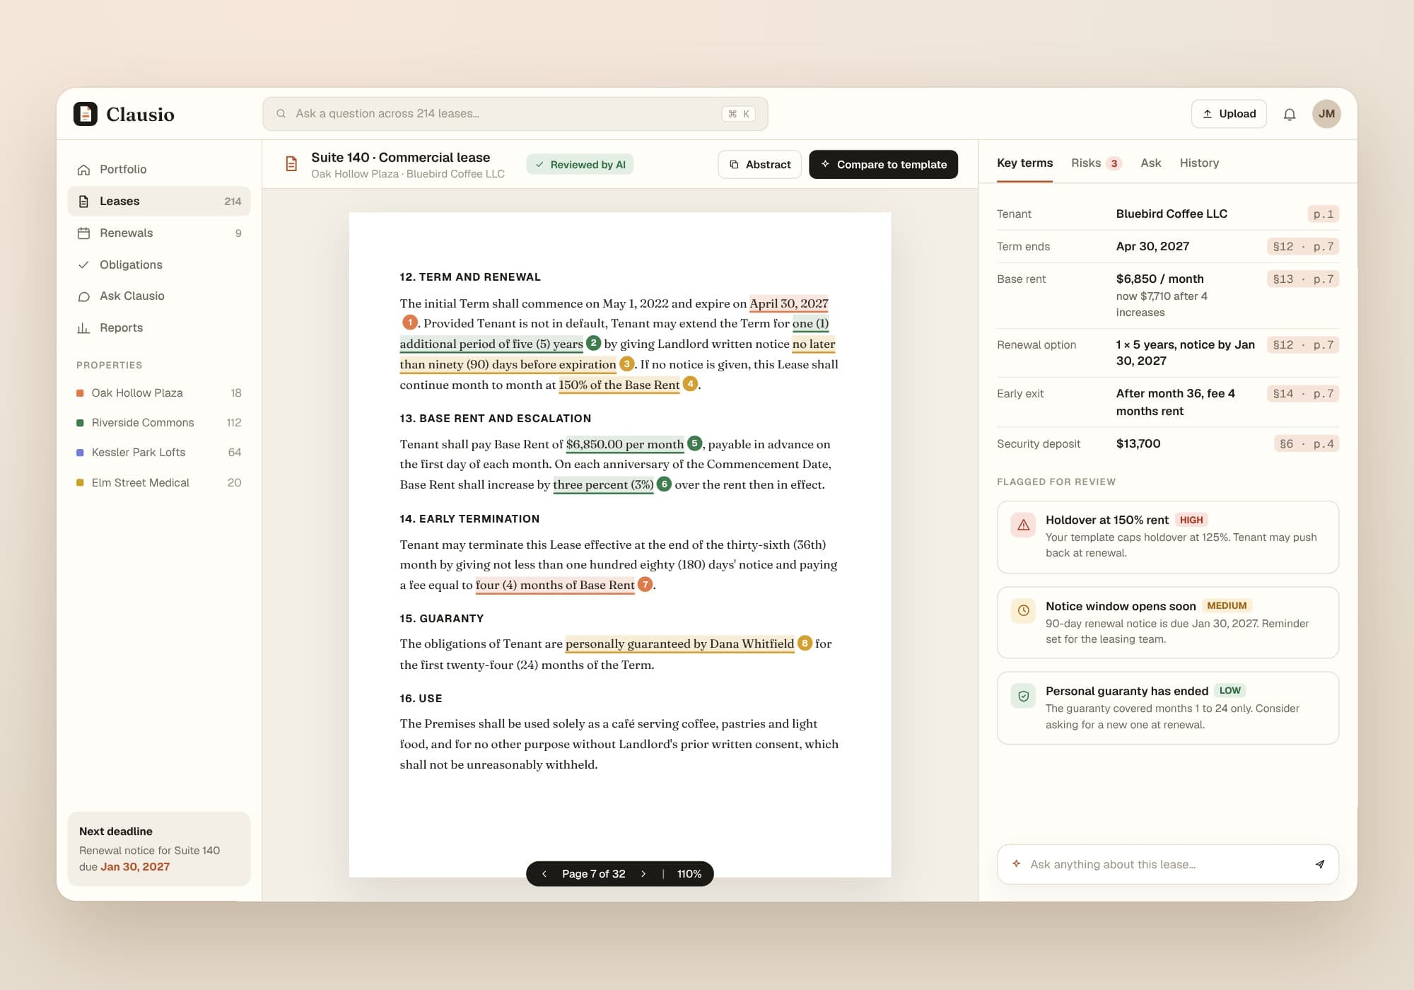Click the Notice window clock icon
The height and width of the screenshot is (990, 1414).
(x=1023, y=611)
